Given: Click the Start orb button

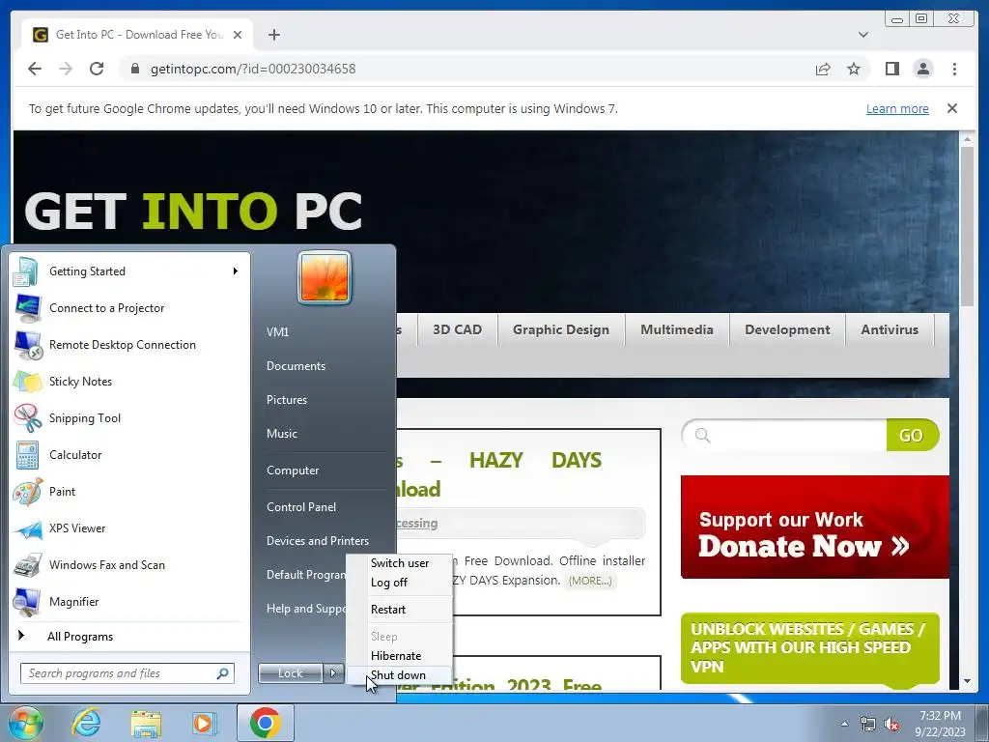Looking at the screenshot, I should 25,723.
